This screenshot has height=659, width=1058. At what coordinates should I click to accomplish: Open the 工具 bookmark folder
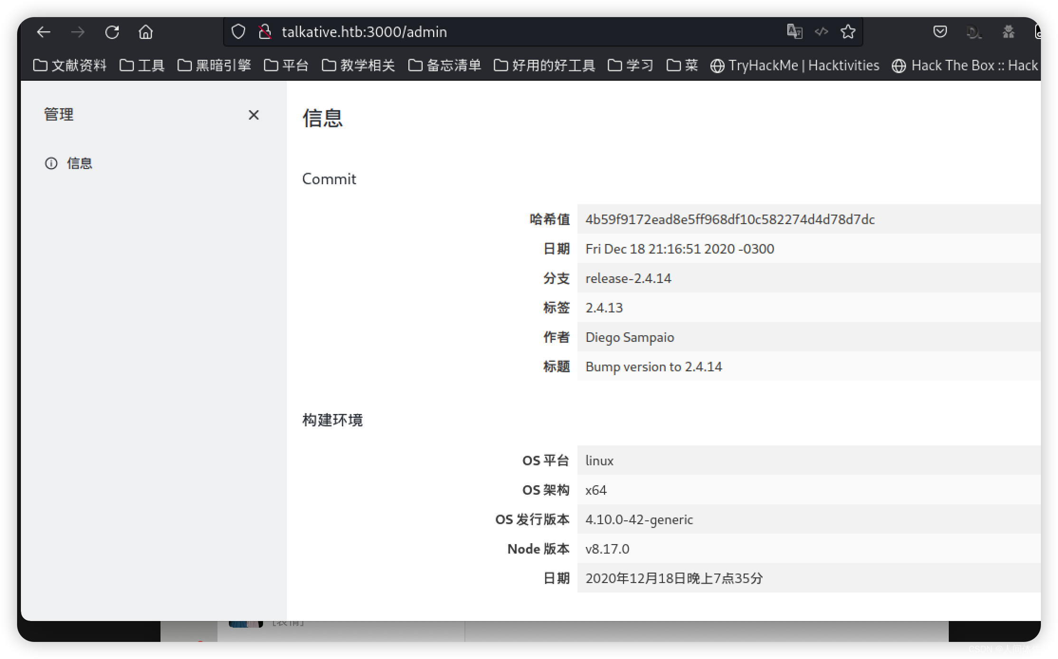(142, 65)
